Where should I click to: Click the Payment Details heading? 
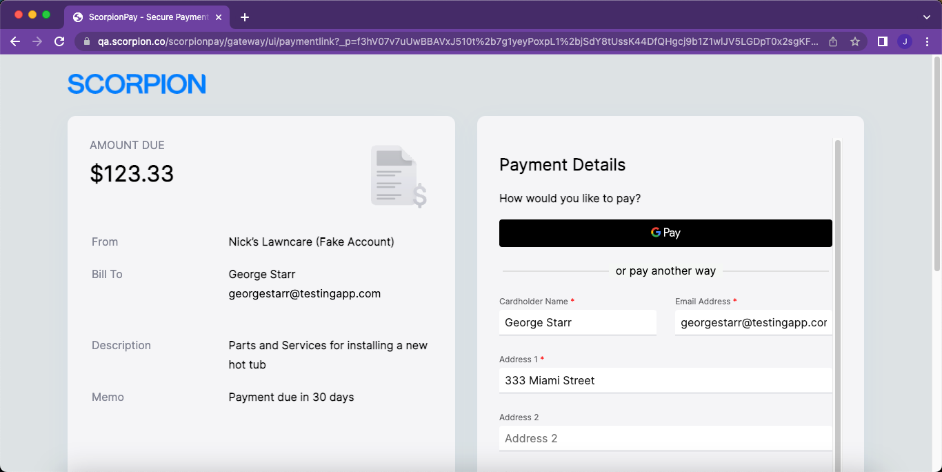pyautogui.click(x=563, y=165)
